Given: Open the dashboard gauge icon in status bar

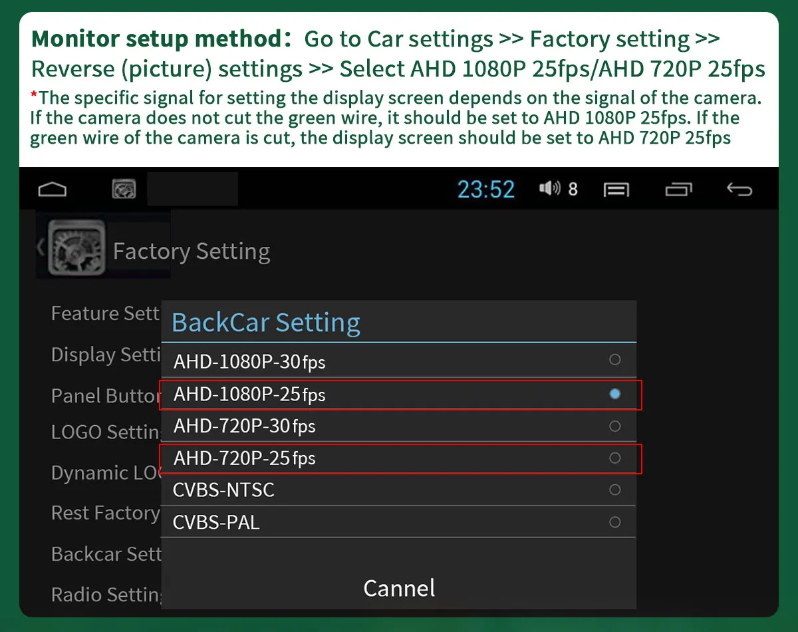Looking at the screenshot, I should (x=124, y=189).
